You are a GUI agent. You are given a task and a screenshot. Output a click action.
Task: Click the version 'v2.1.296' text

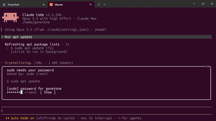coord(53,15)
